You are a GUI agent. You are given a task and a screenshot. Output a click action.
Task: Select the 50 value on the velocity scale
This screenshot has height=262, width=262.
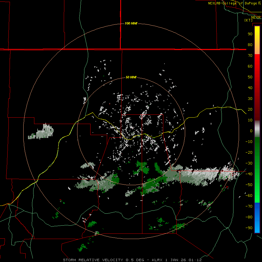[250, 77]
